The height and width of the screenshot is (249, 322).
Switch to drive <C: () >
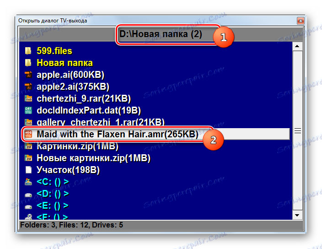(53, 182)
